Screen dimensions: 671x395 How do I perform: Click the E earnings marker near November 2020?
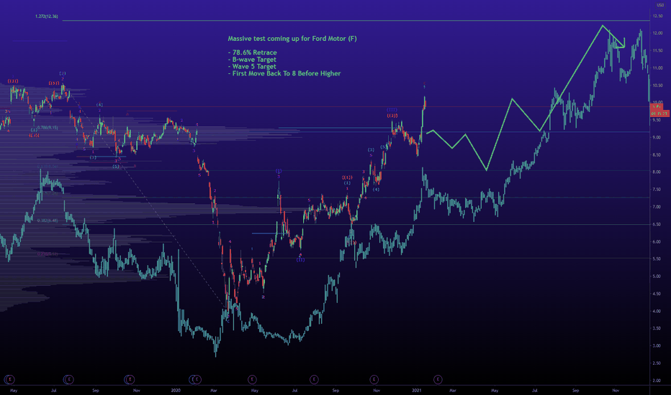pos(374,378)
